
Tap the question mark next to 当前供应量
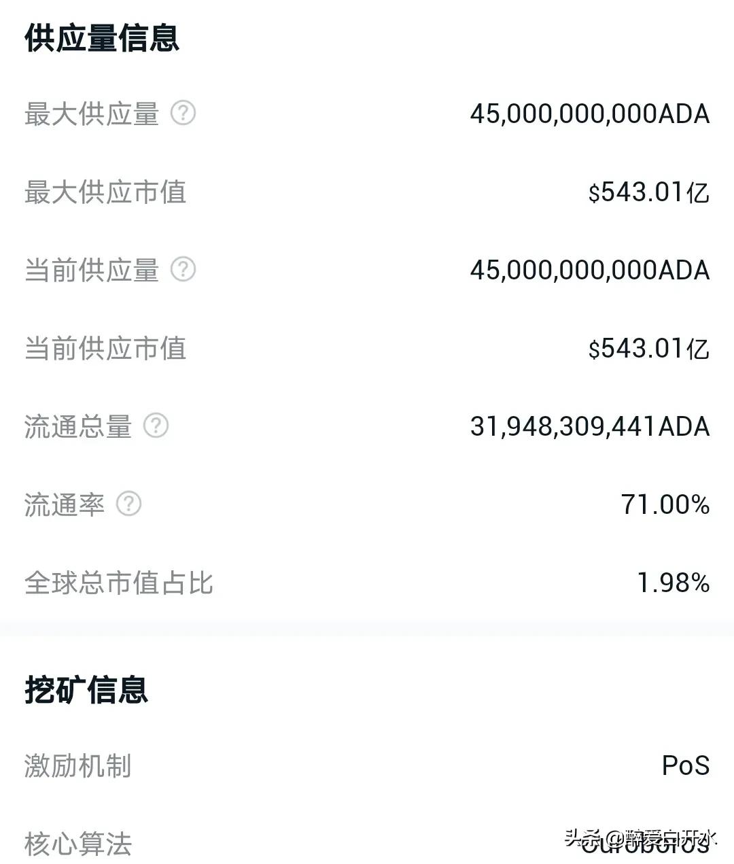tap(183, 269)
